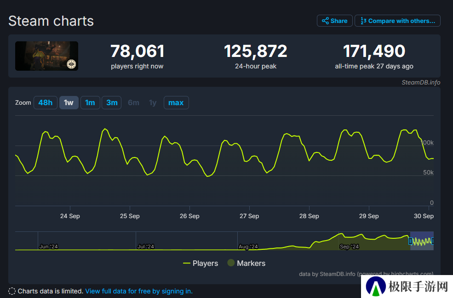Click the 125,872 24-hour peak value
Image resolution: width=453 pixels, height=298 pixels.
[256, 51]
